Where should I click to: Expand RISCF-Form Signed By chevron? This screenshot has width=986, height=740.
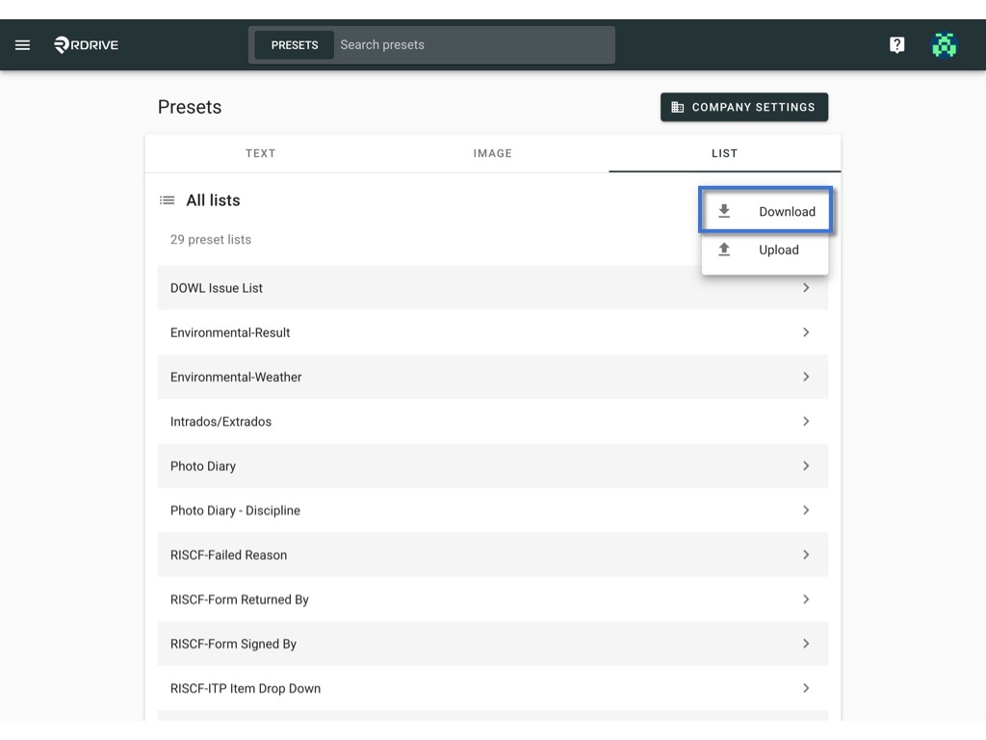806,644
